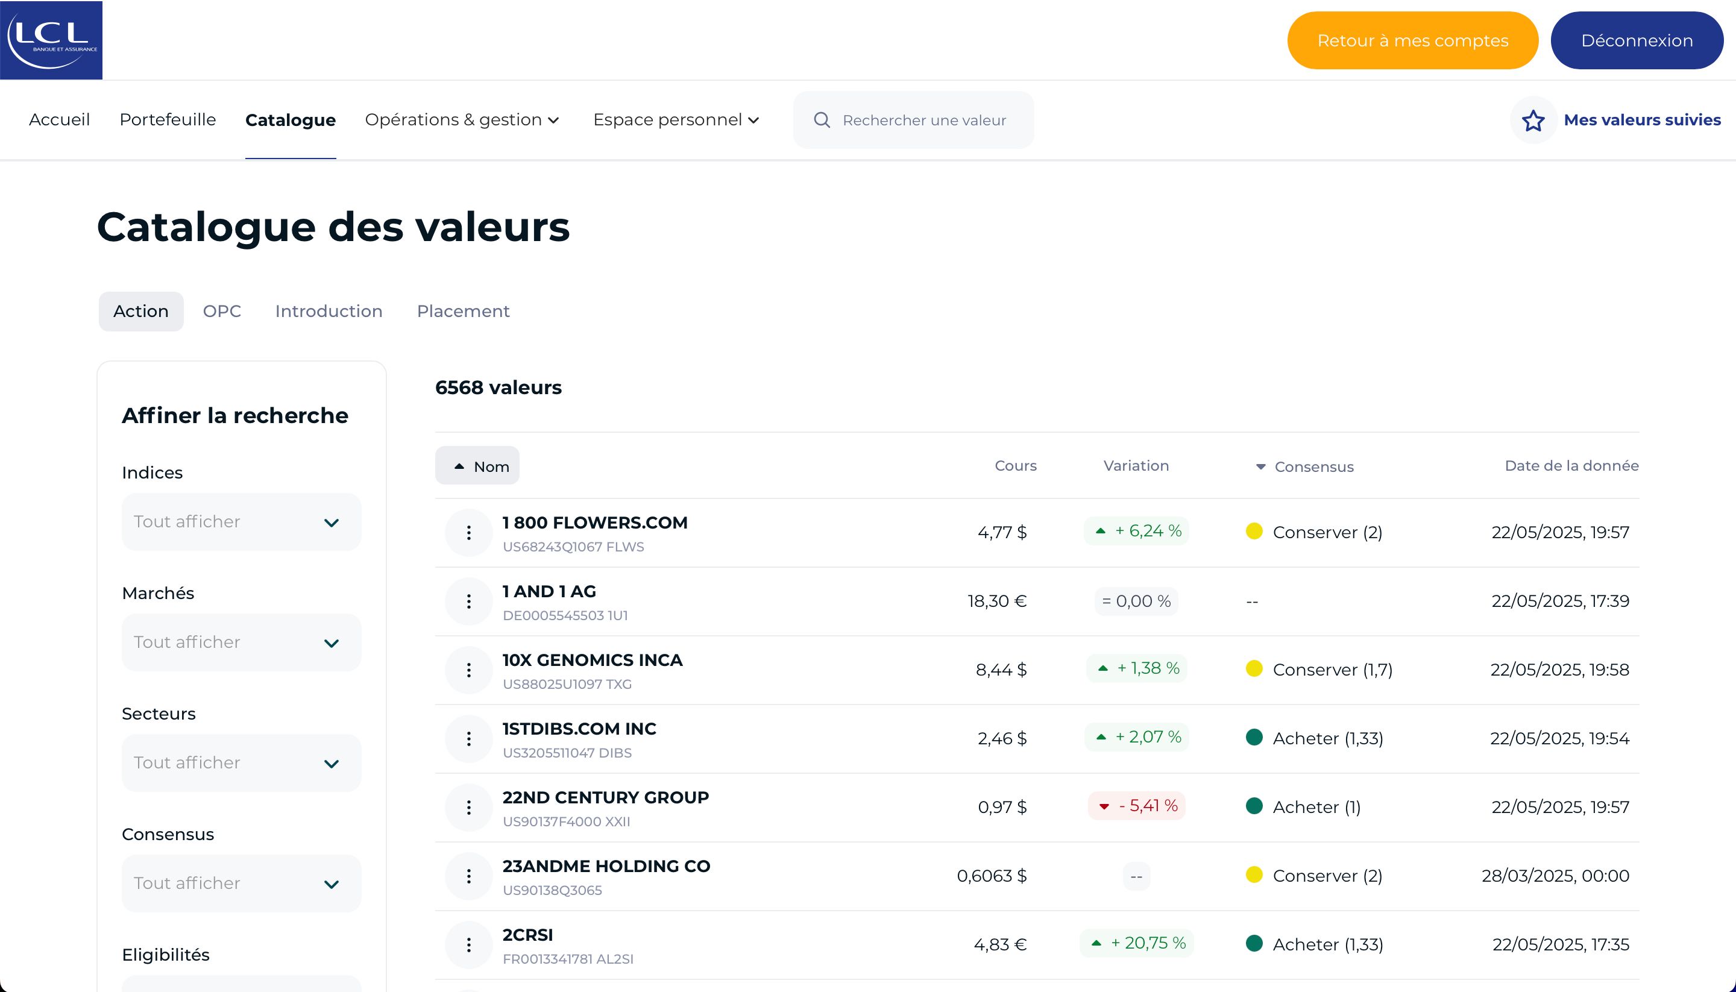Click the Rechercher une valeur field
Image resolution: width=1736 pixels, height=992 pixels.
coord(914,120)
